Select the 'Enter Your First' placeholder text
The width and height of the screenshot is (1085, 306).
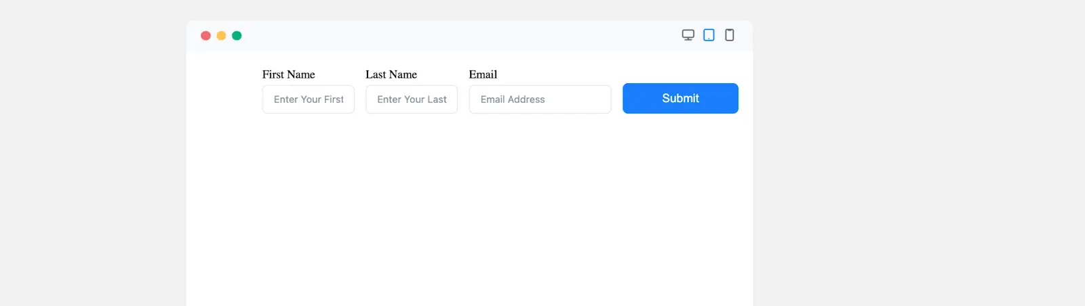pyautogui.click(x=309, y=100)
